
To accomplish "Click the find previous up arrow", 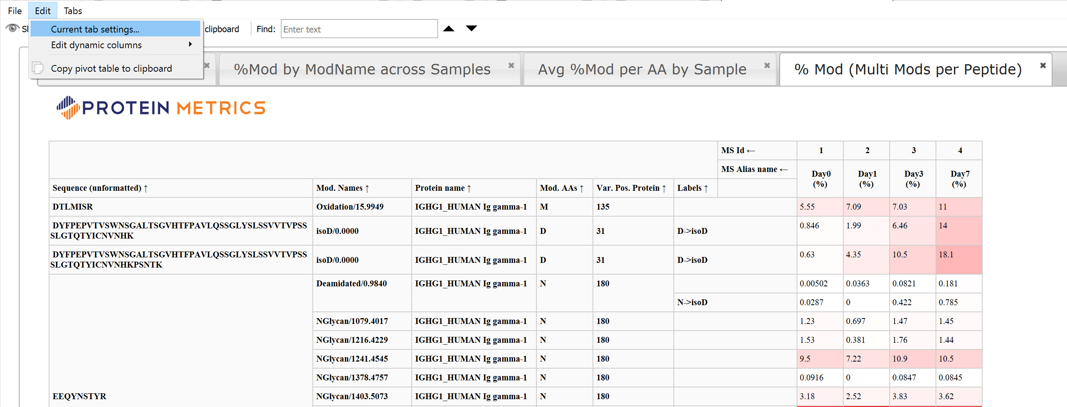I will (x=449, y=29).
